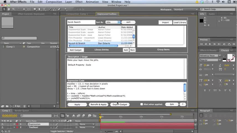Expand the Toolbox! layer twirl arrow
237x133 pixels.
tap(14, 127)
